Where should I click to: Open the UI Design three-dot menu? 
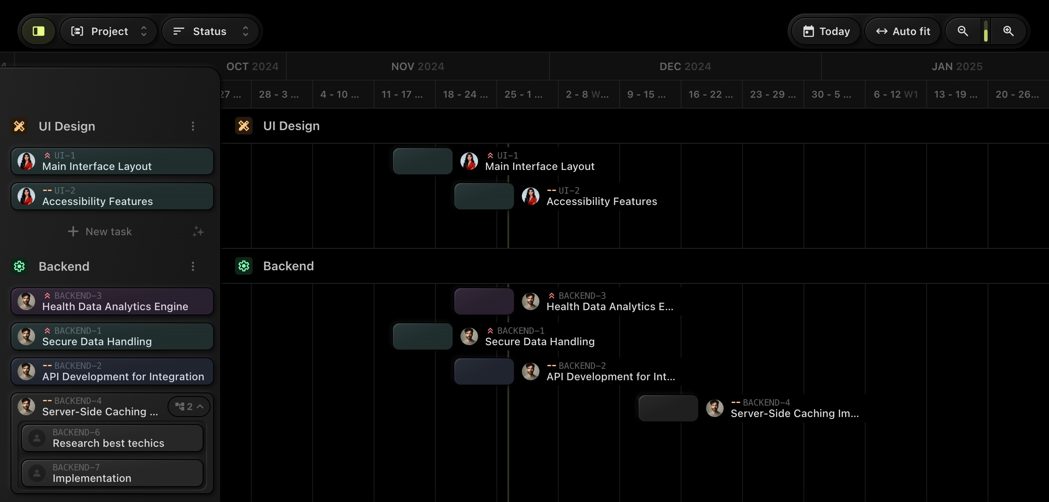[x=193, y=126]
